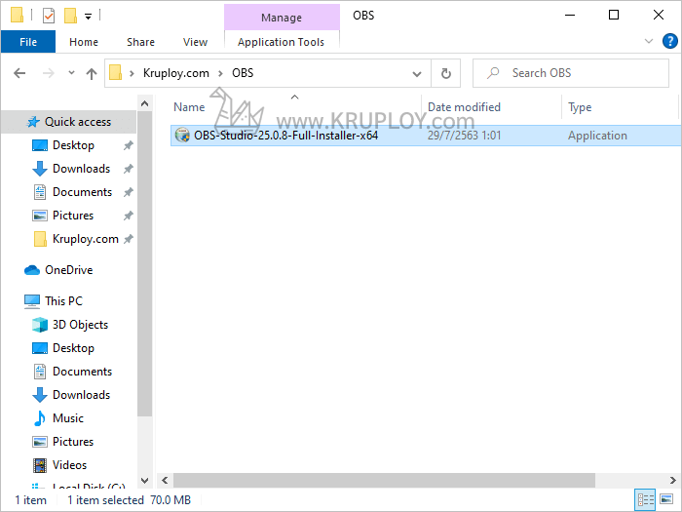Switch to Details view in status bar
This screenshot has width=682, height=512.
click(x=645, y=499)
